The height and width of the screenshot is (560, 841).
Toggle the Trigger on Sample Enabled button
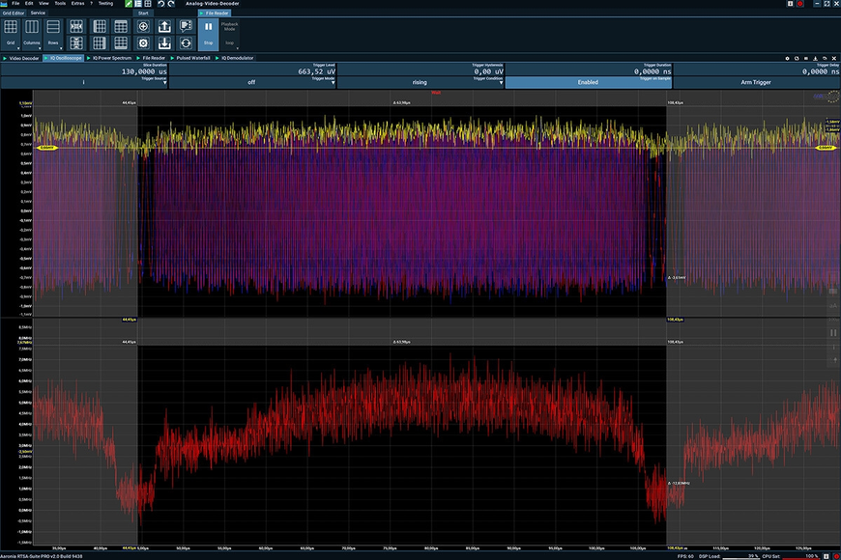[x=588, y=82]
